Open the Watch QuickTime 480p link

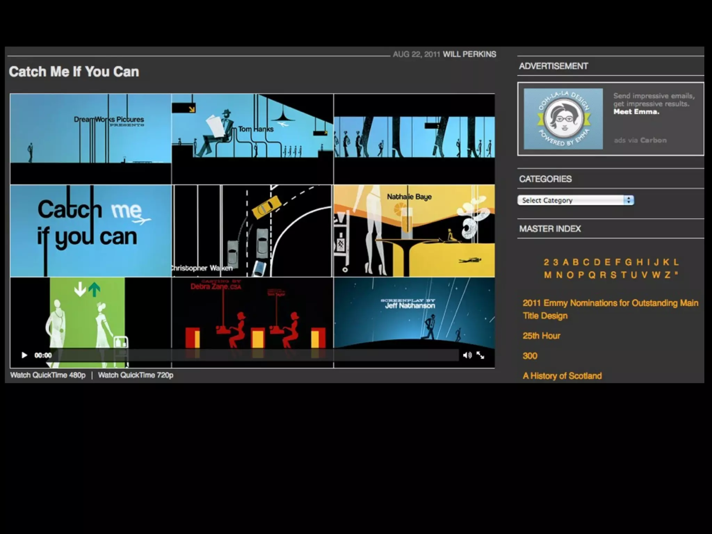point(48,375)
